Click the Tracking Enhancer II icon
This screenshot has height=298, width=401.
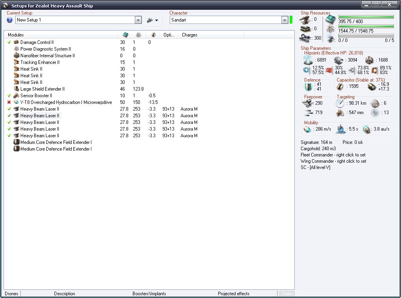tap(16, 62)
